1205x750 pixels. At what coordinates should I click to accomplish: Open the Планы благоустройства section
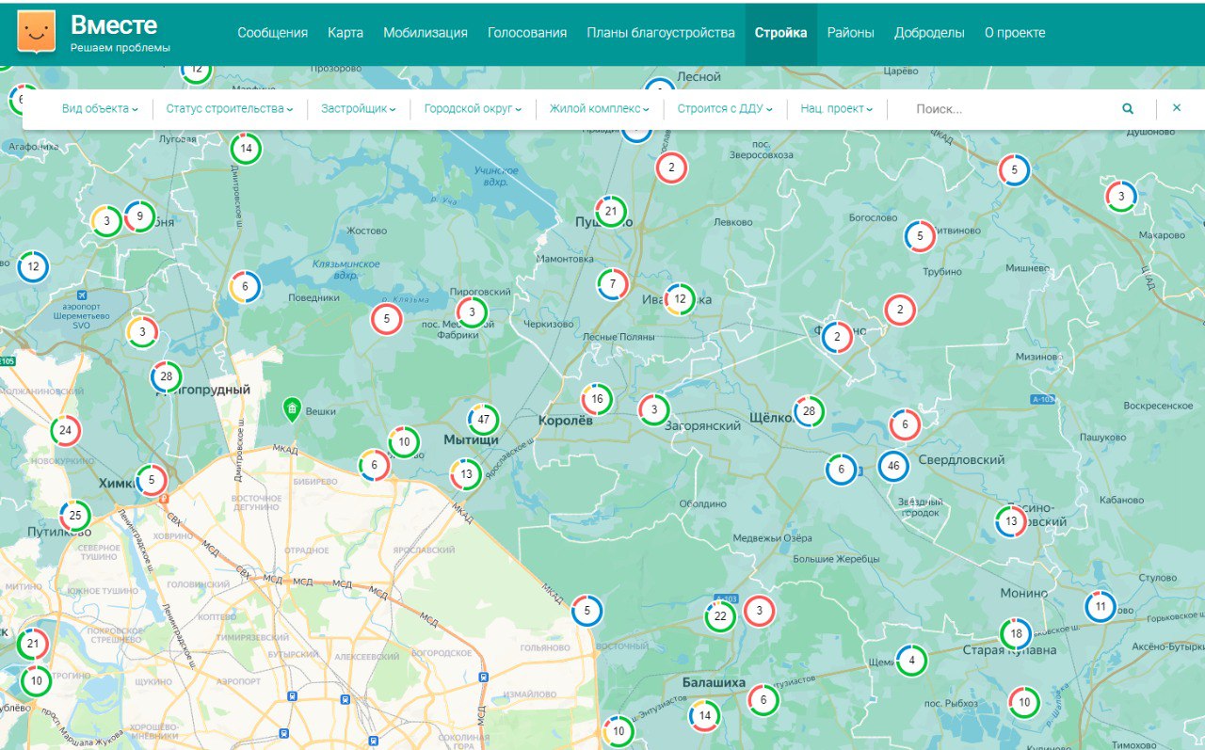pos(660,33)
